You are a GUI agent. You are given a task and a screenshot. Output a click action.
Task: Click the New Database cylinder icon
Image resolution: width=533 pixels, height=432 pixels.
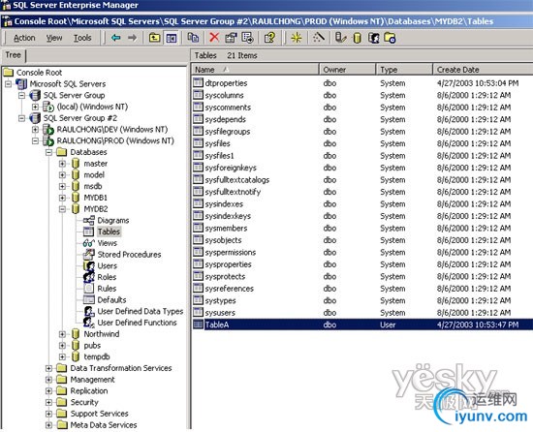[x=357, y=38]
